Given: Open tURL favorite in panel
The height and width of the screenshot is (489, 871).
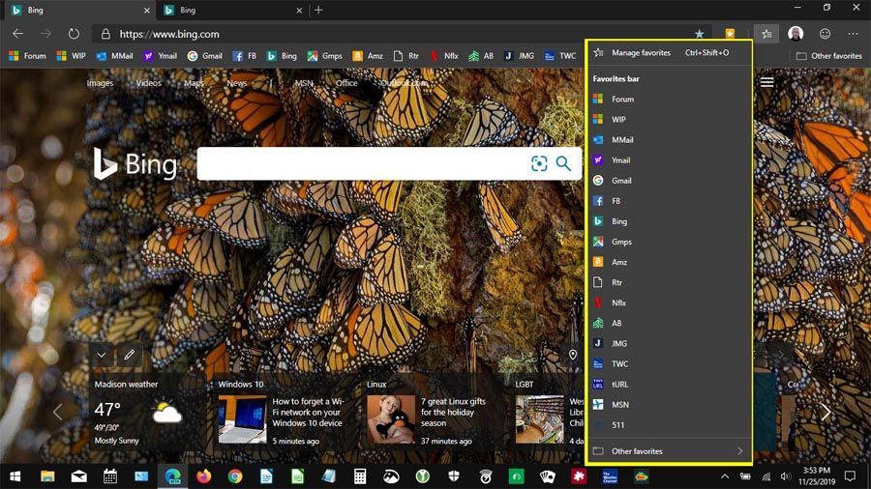Looking at the screenshot, I should click(669, 385).
